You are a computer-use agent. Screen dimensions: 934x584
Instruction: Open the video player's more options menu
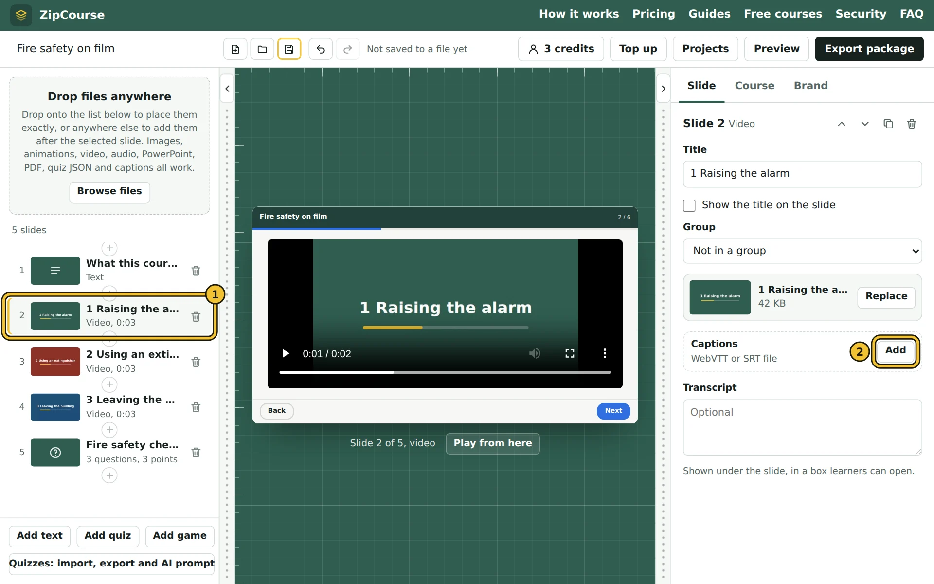[x=605, y=353]
